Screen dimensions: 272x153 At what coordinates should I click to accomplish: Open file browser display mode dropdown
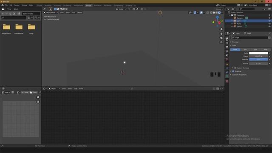(x=30, y=17)
